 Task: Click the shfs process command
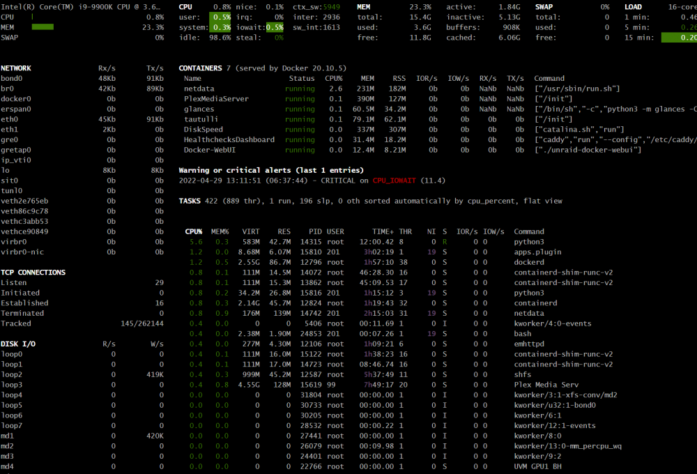(522, 374)
